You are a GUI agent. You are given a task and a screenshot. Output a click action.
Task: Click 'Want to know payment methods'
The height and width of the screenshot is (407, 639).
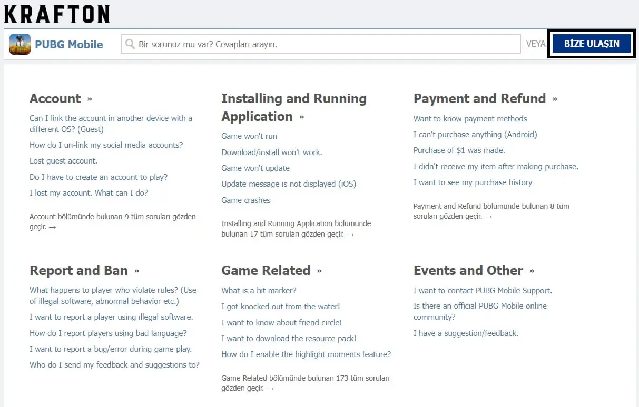click(x=470, y=119)
